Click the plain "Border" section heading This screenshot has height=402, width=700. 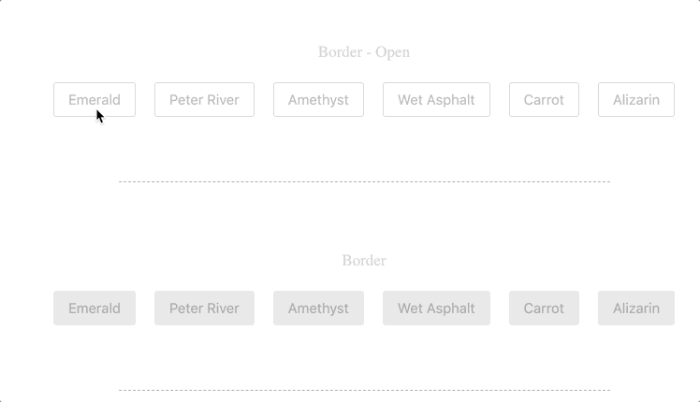pyautogui.click(x=363, y=261)
